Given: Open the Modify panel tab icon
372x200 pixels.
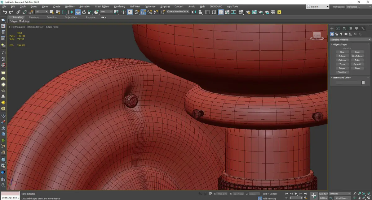Looking at the screenshot, I should pyautogui.click(x=338, y=28).
